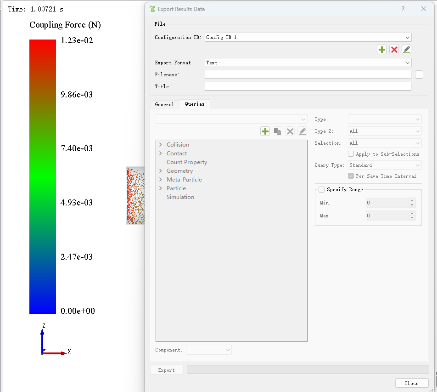
Task: Close the Export Results Data dialog with X
Action: click(424, 9)
